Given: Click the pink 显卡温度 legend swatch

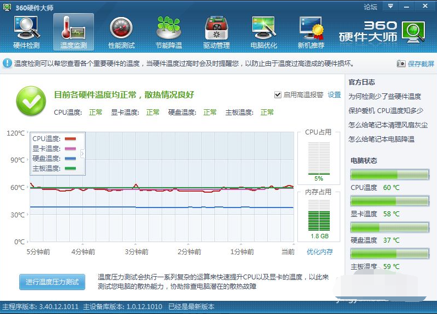Looking at the screenshot, I should point(70,149).
